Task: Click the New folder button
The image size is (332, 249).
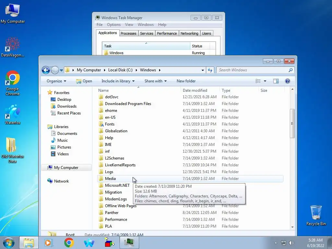Action: point(186,81)
